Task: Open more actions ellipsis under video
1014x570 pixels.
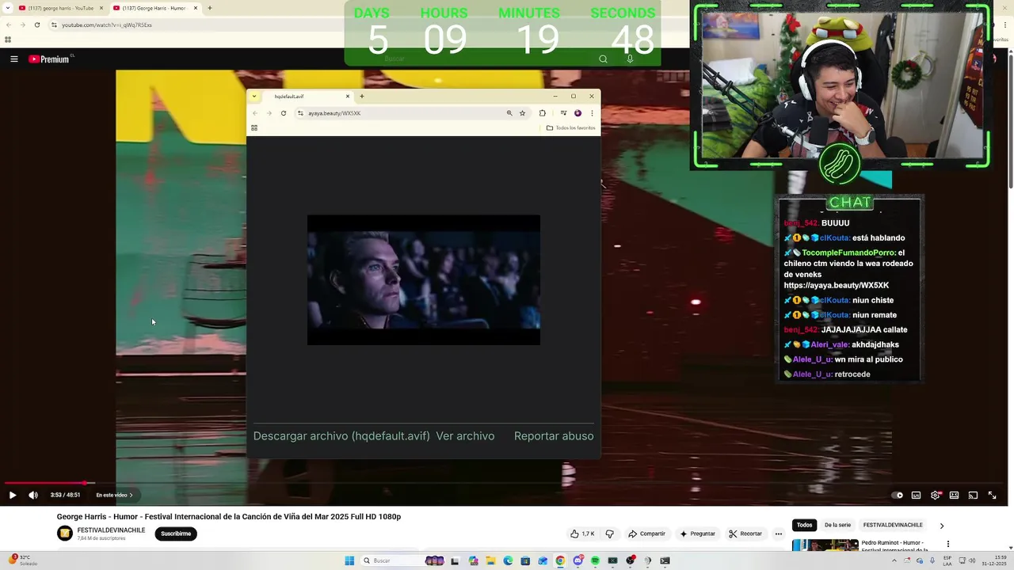Action: 779,534
